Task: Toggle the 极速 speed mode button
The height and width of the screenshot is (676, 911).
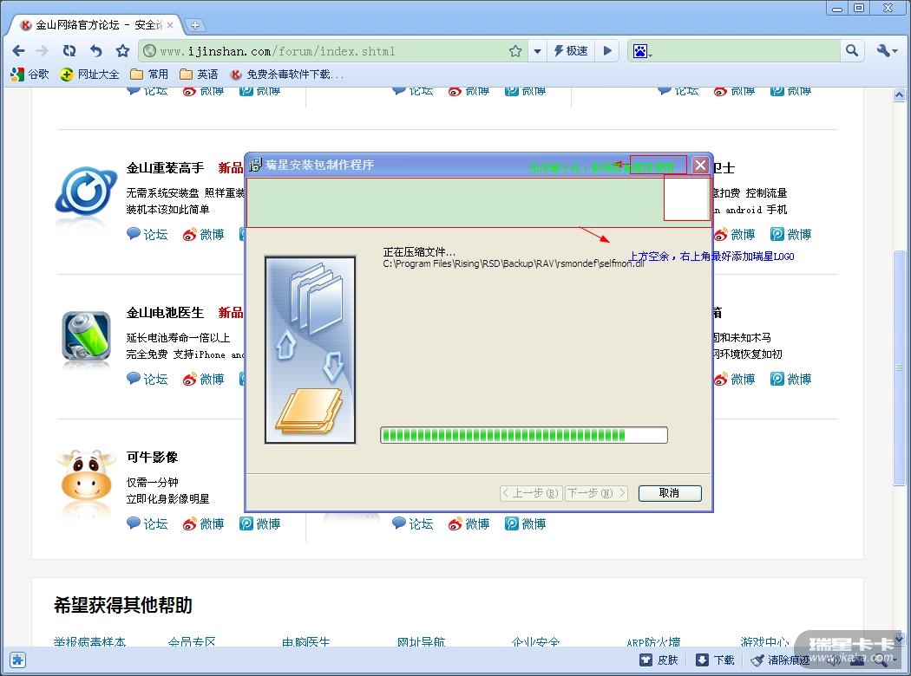Action: click(x=571, y=51)
